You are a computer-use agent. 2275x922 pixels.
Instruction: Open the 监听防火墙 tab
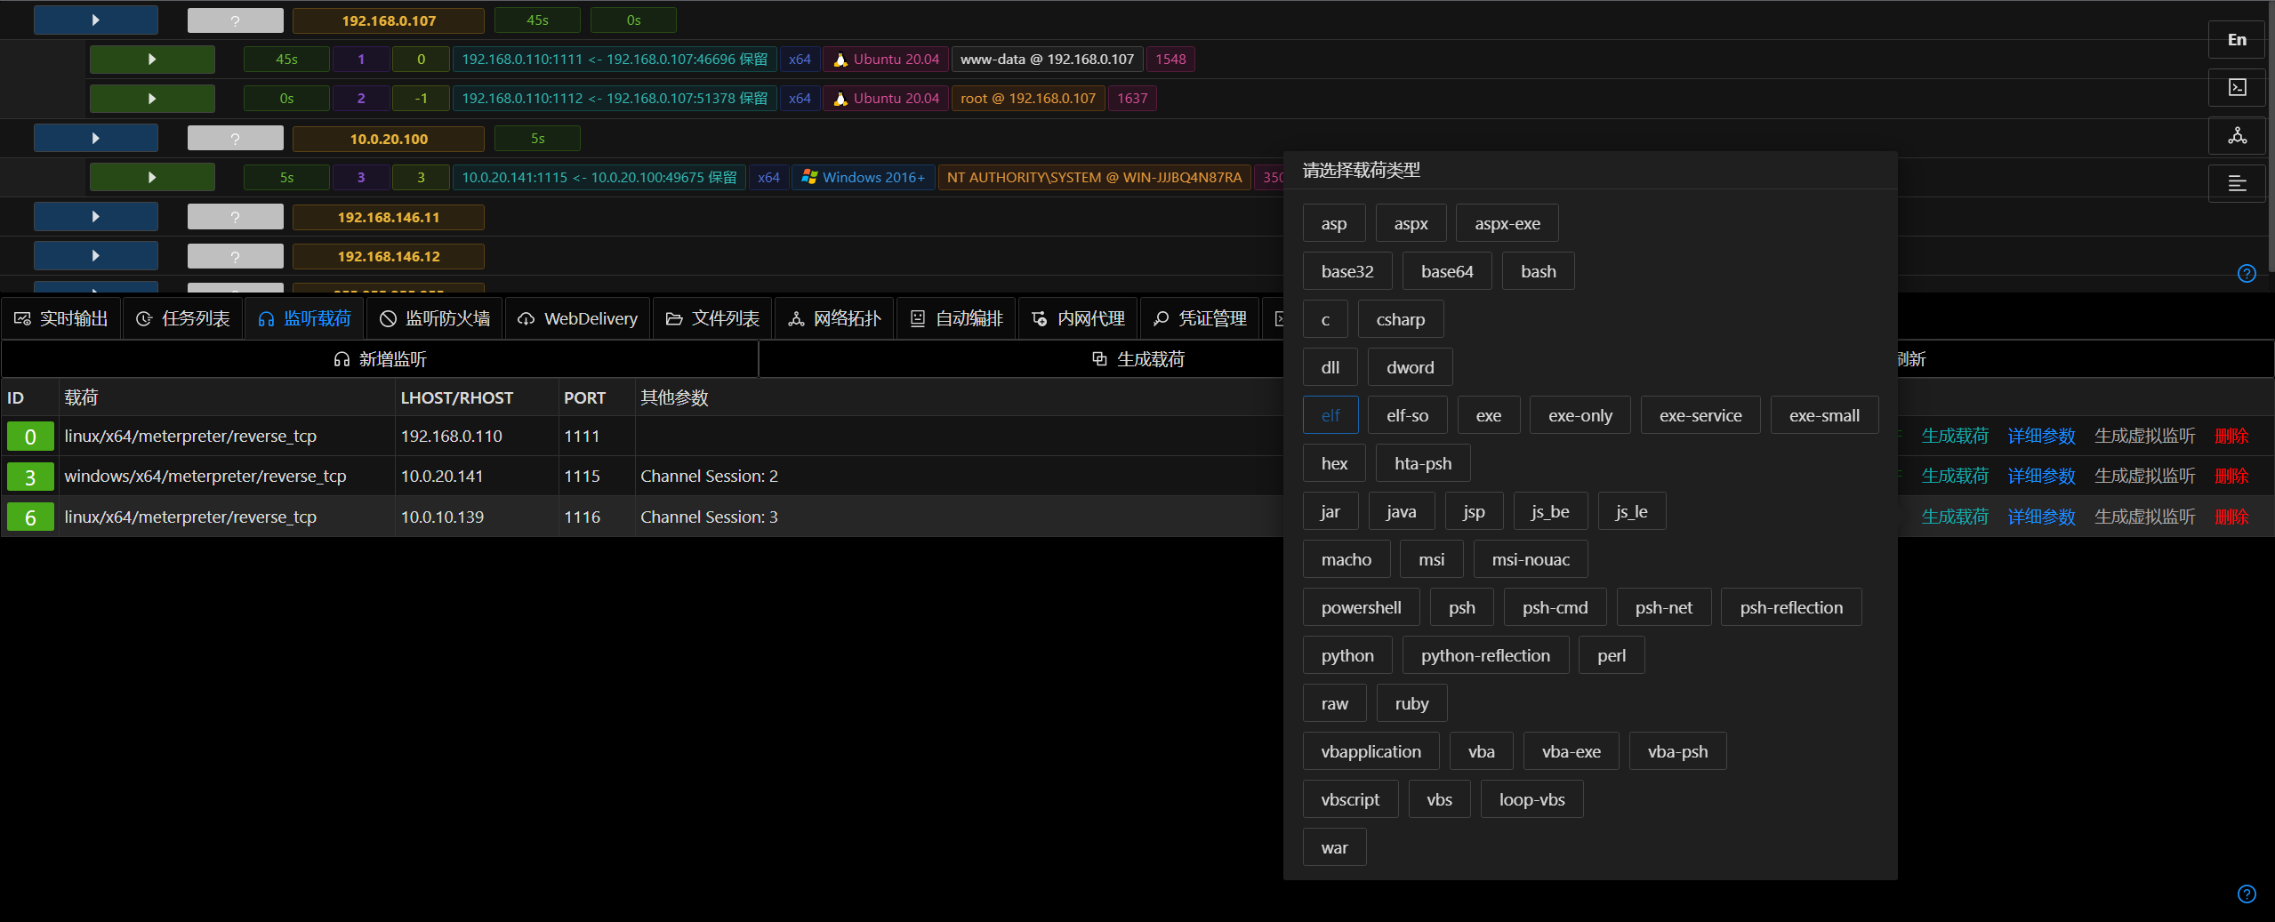pyautogui.click(x=435, y=318)
